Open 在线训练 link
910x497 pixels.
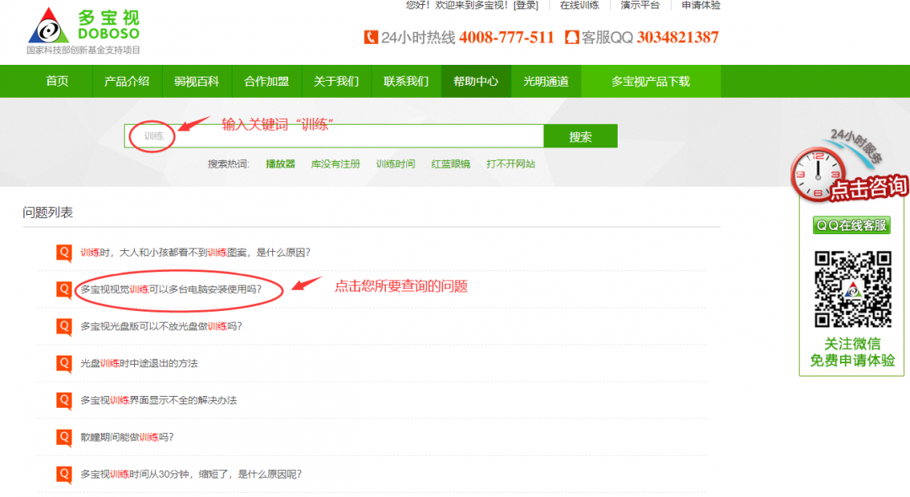579,5
